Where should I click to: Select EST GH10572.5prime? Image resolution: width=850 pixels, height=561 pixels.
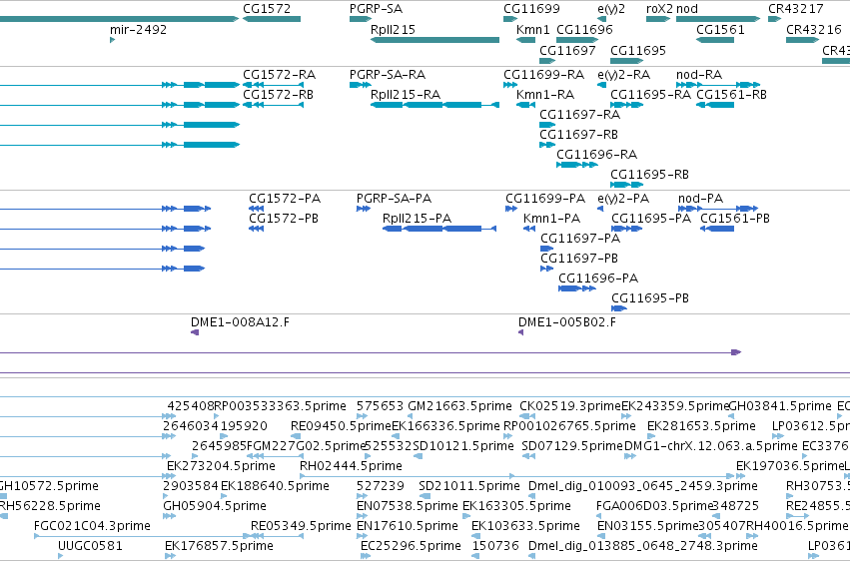pyautogui.click(x=49, y=486)
